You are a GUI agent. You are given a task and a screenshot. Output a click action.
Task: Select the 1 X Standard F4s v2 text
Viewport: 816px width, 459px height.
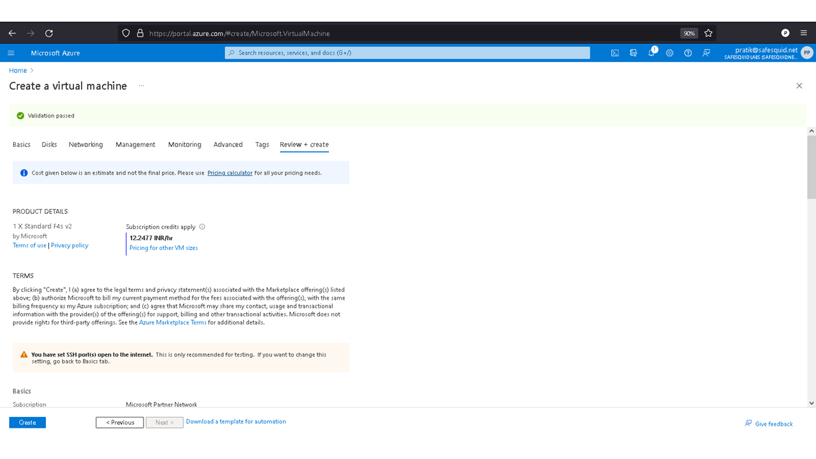click(x=42, y=226)
